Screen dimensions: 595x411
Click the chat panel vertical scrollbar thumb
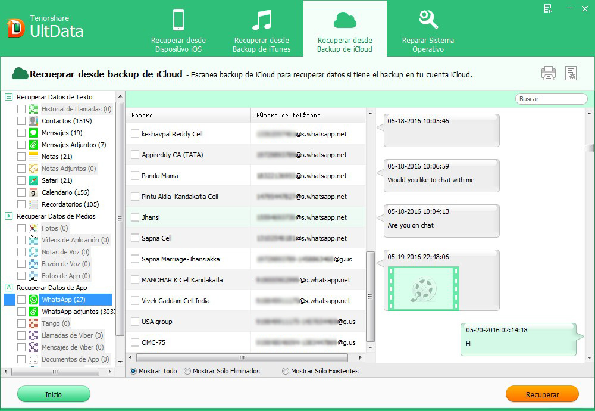(589, 148)
